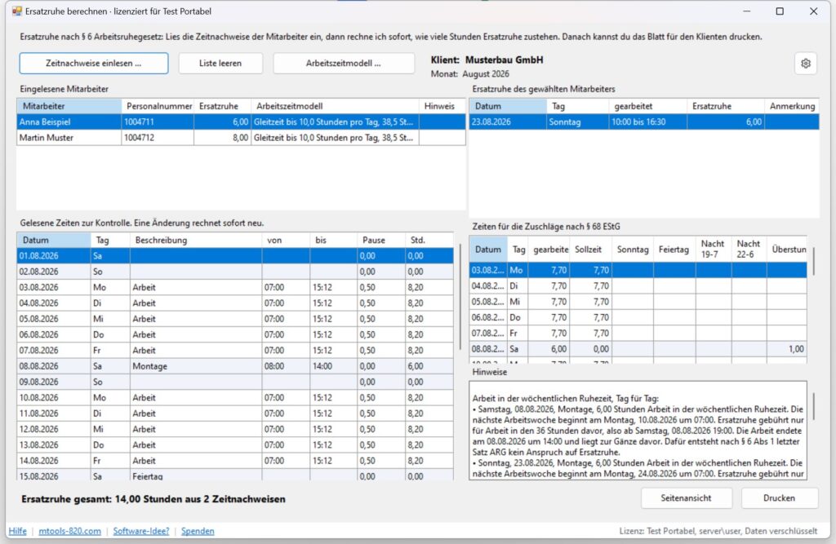
Task: Select Zuschläge row 08.08 Sa
Action: coord(638,349)
